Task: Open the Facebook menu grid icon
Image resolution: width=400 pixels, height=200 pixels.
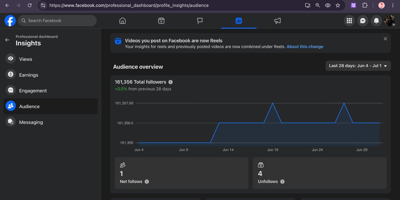Action: pyautogui.click(x=349, y=21)
